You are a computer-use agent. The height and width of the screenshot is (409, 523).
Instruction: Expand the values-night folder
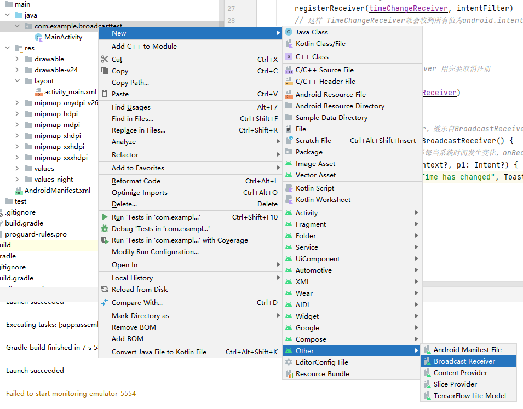(x=18, y=180)
